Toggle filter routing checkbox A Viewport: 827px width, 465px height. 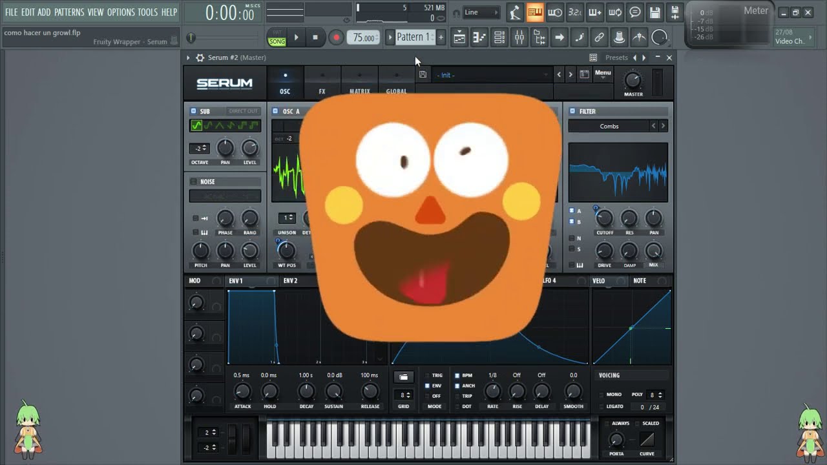pyautogui.click(x=572, y=211)
